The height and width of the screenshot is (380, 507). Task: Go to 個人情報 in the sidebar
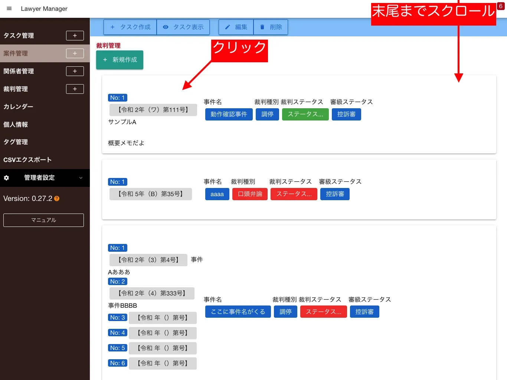tap(16, 125)
